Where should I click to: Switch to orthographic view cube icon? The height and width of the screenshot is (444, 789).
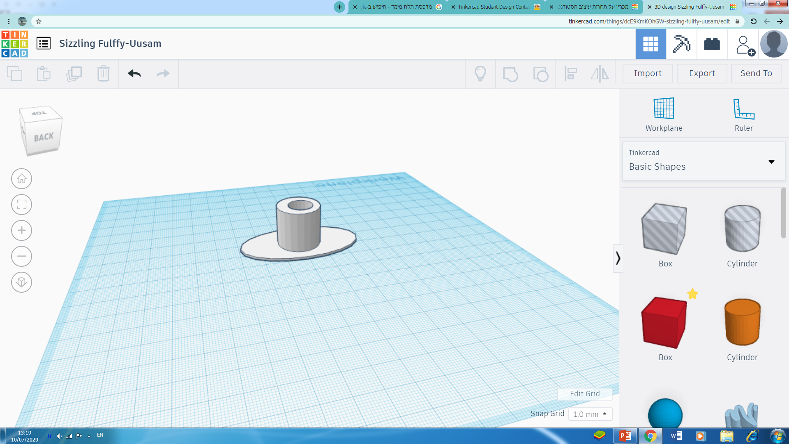pyautogui.click(x=21, y=282)
